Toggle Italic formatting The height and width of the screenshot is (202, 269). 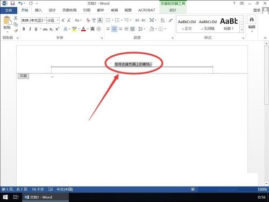click(30, 29)
